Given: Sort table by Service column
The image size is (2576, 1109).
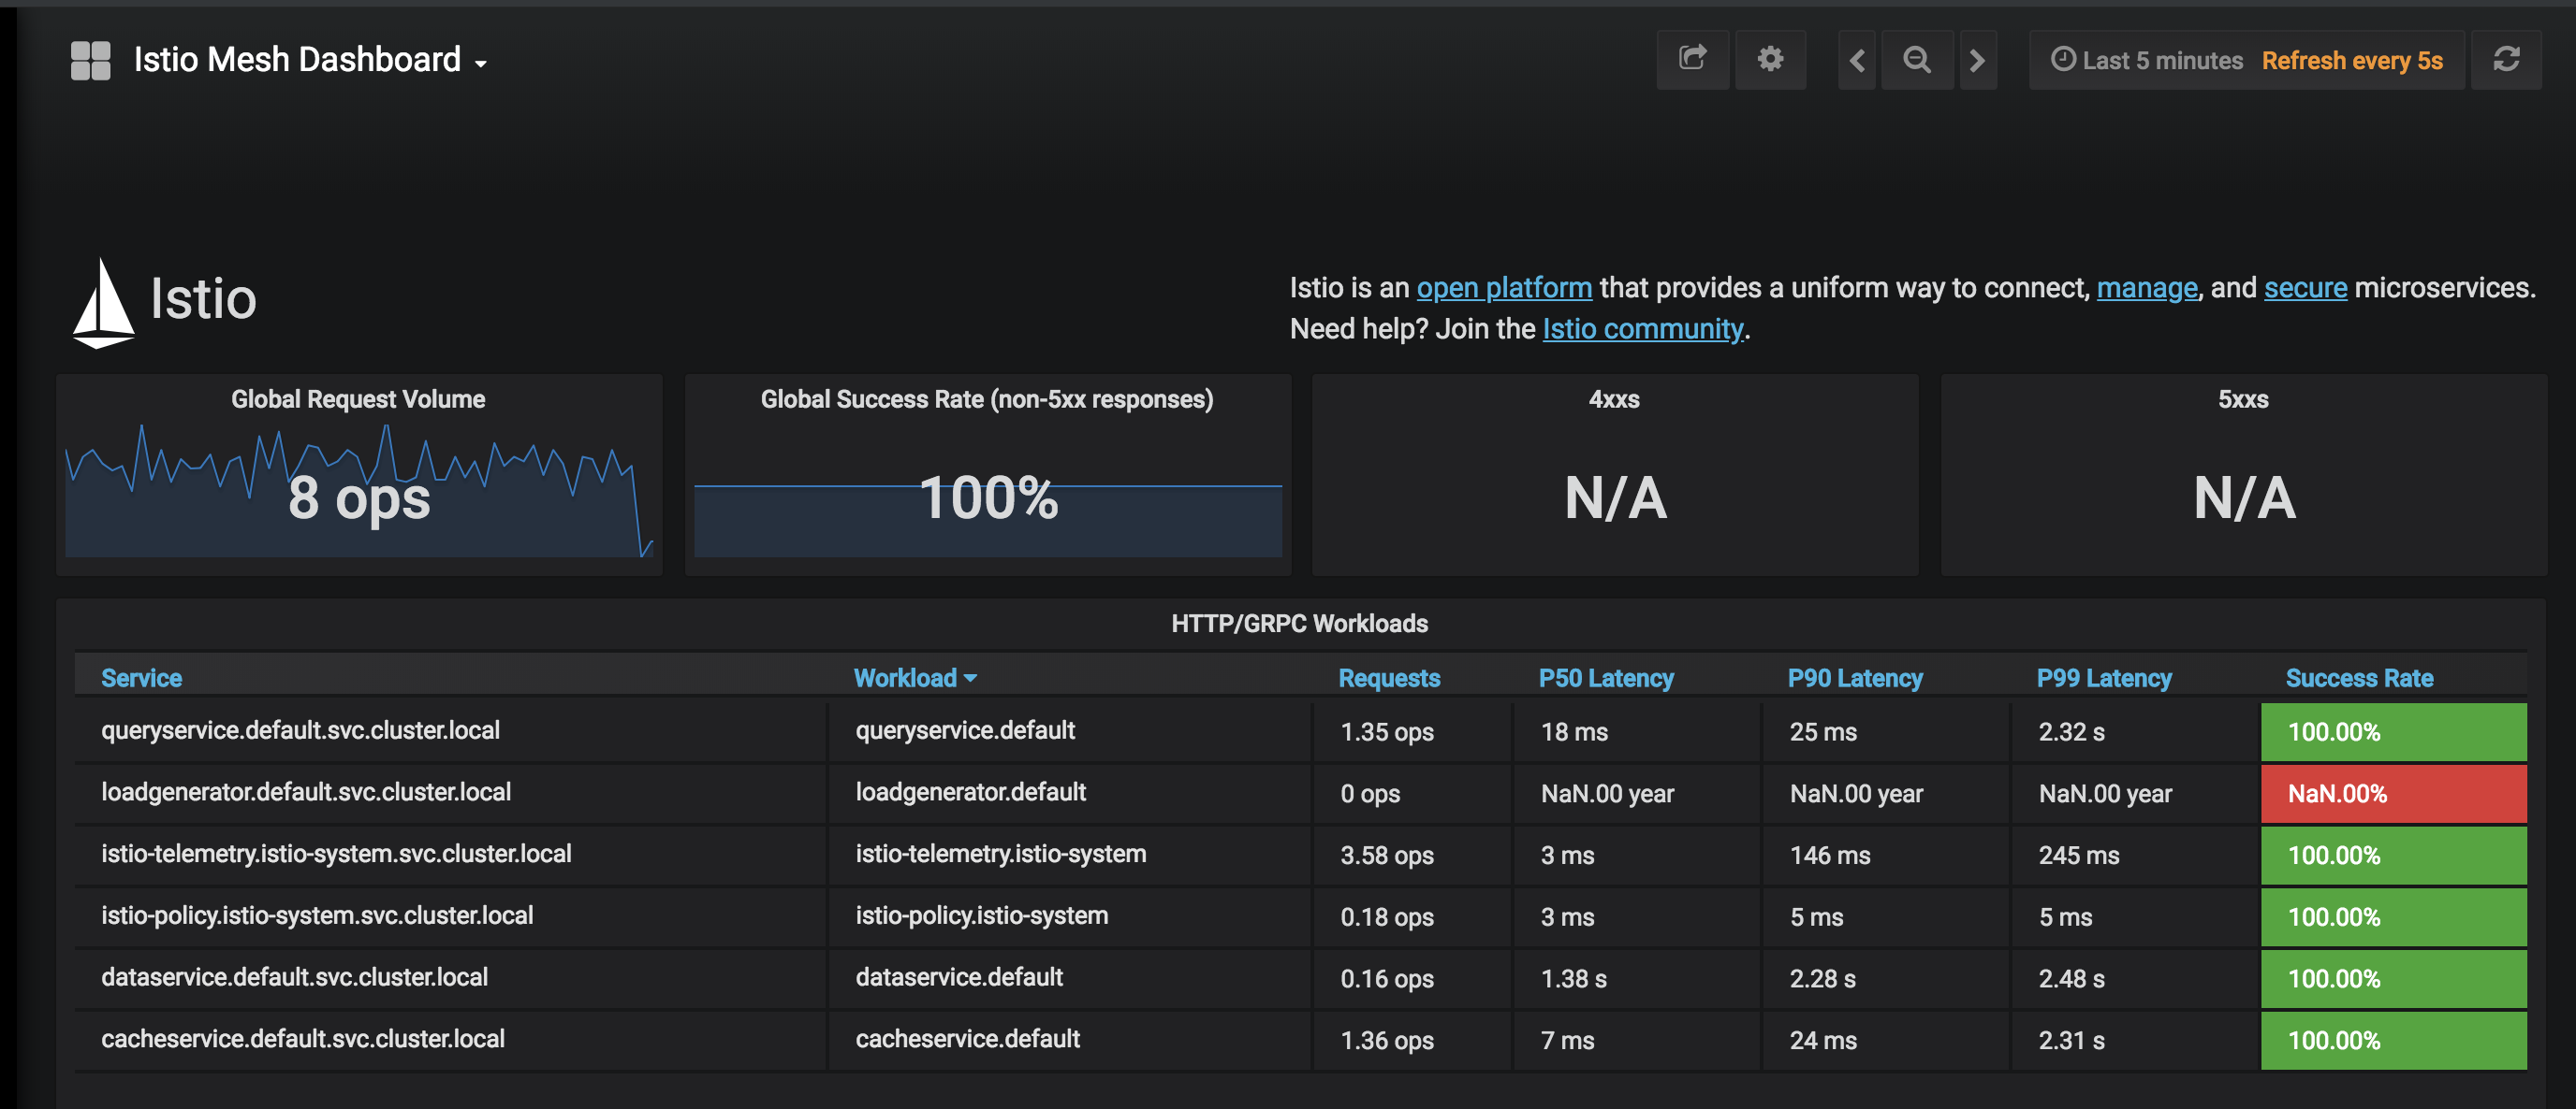Looking at the screenshot, I should 141,677.
